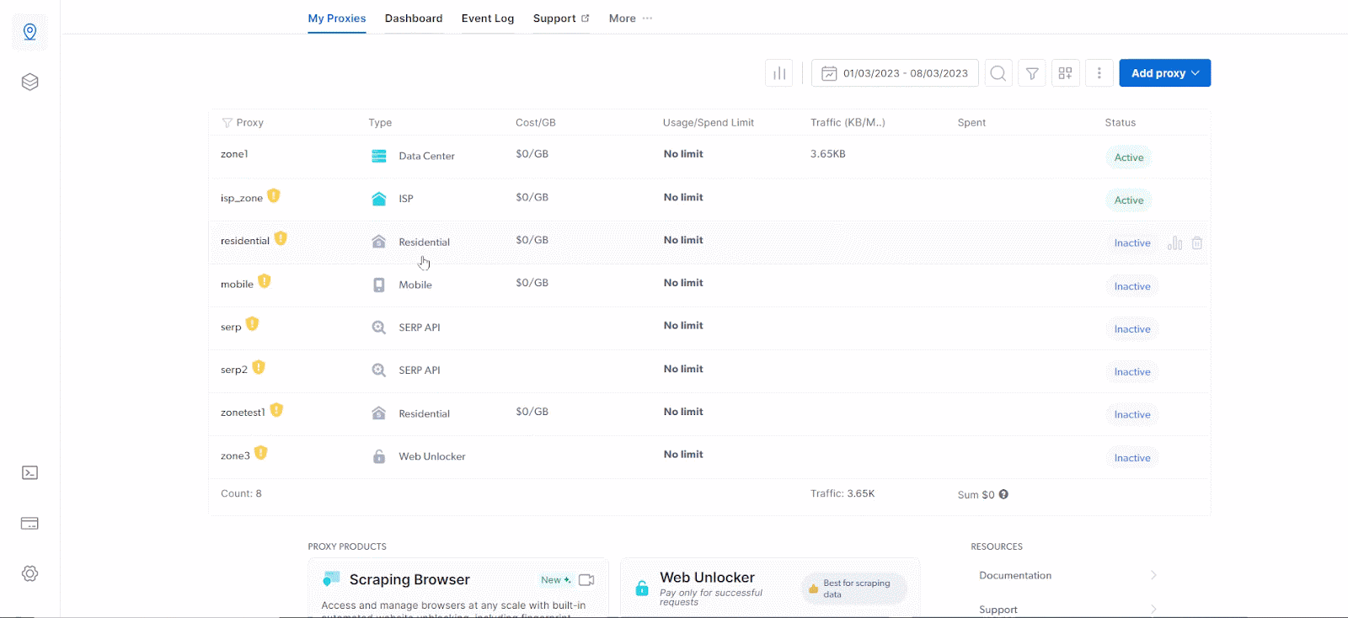The width and height of the screenshot is (1348, 618).
Task: Open the Documentation resource link
Action: pyautogui.click(x=1015, y=576)
